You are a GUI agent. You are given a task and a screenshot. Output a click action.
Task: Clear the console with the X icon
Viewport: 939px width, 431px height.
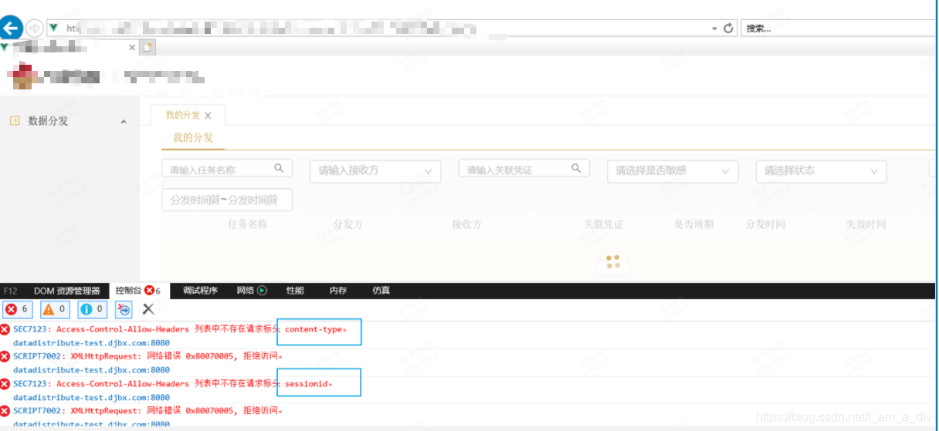[x=148, y=309]
